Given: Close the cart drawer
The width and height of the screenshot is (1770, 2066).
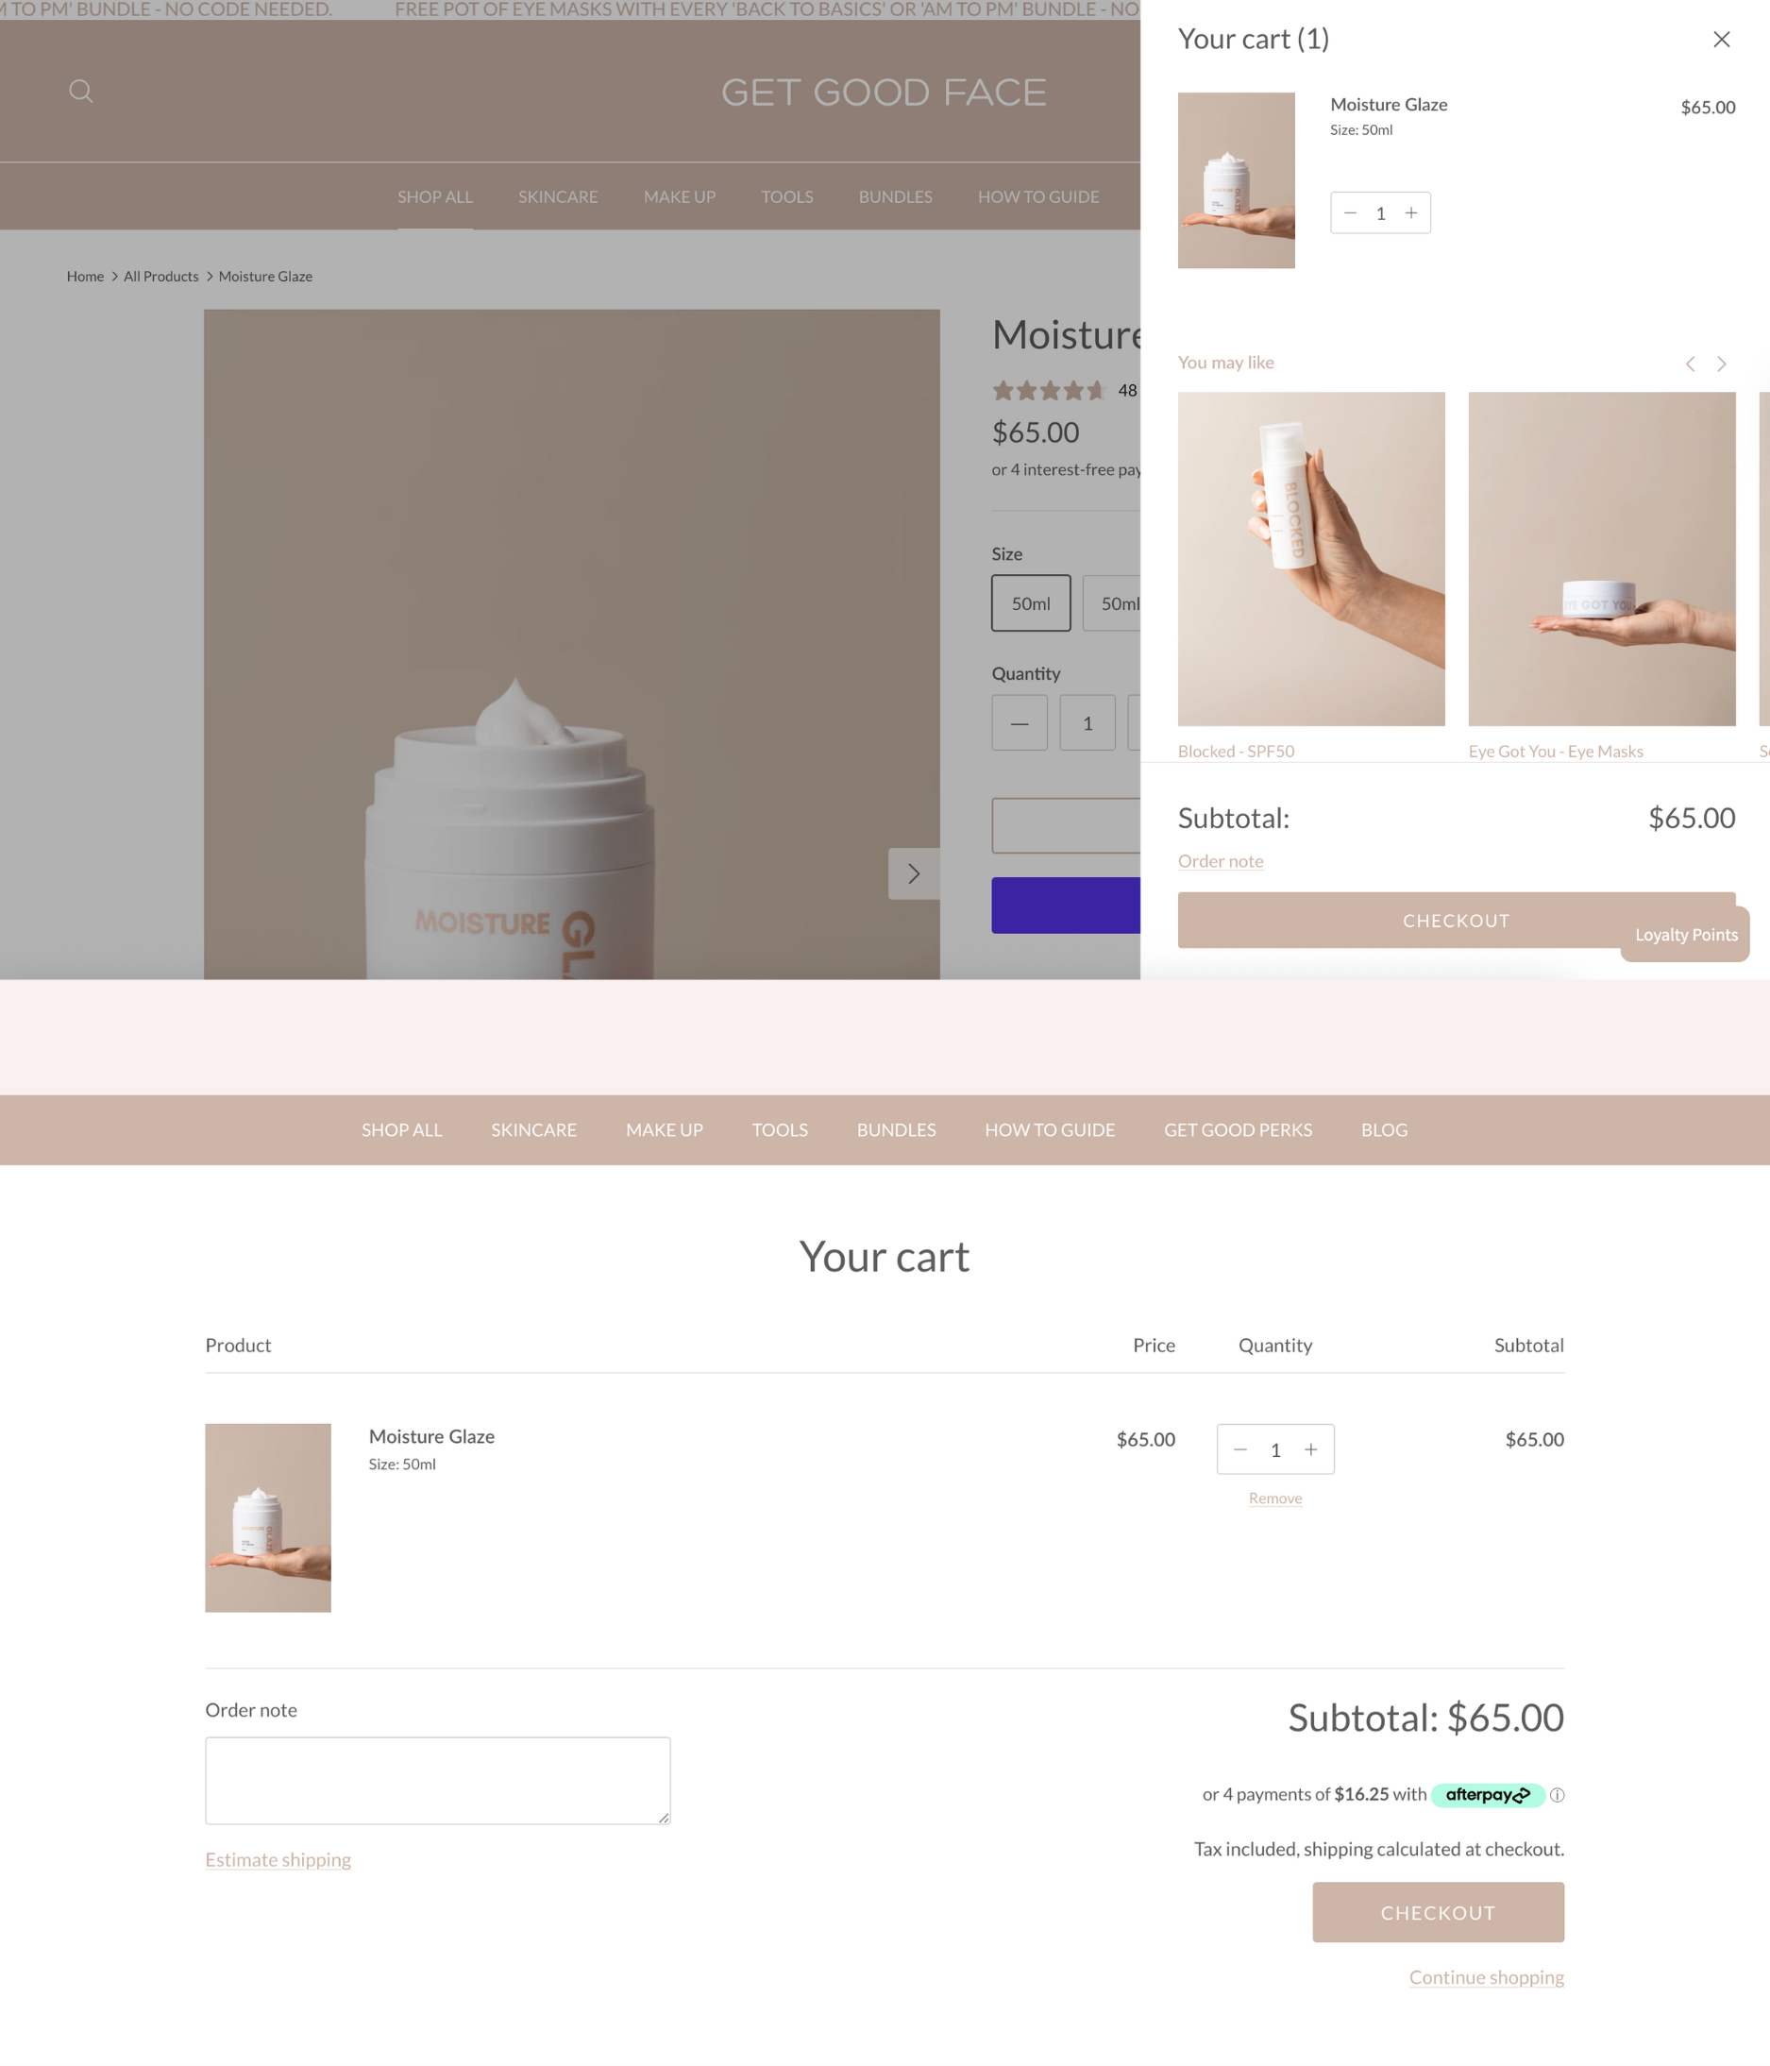Looking at the screenshot, I should [1721, 39].
